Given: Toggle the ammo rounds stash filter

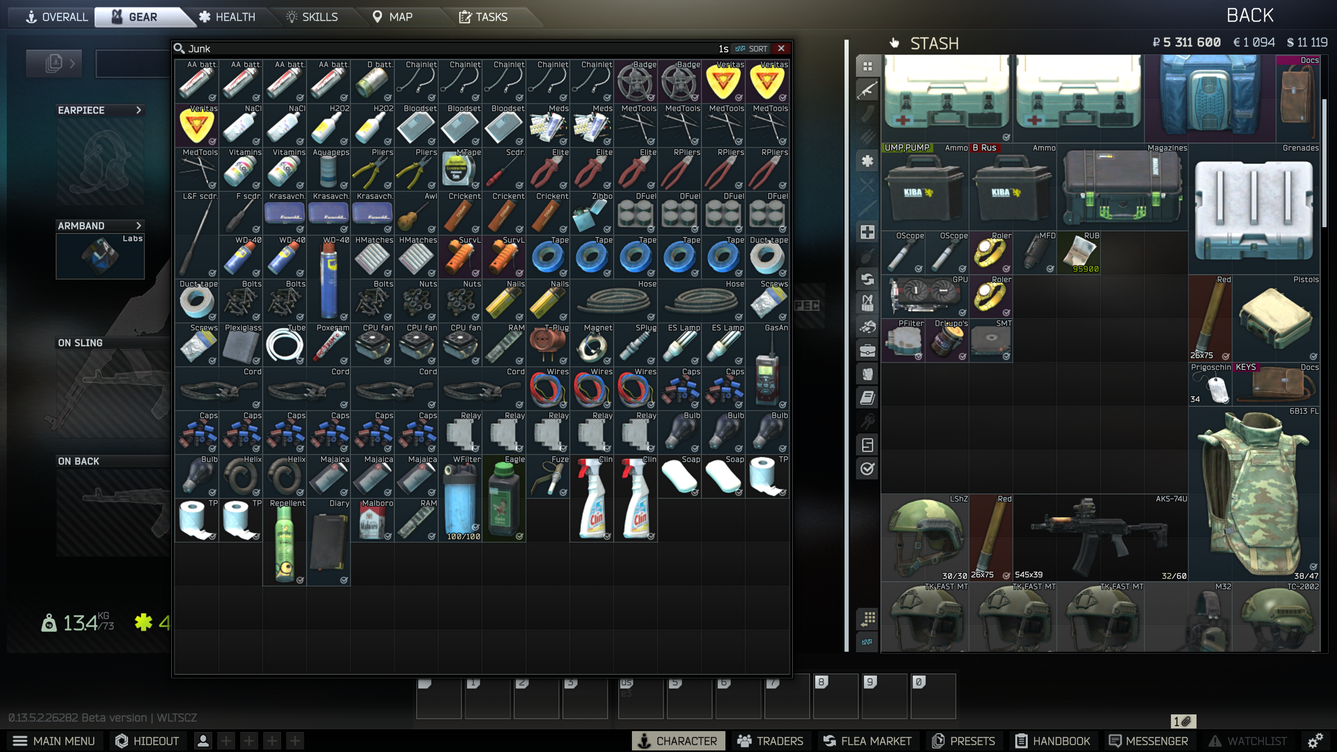Looking at the screenshot, I should click(867, 137).
